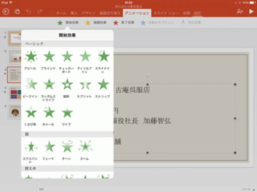Select the ランダムストライプ effect
The width and height of the screenshot is (257, 192).
(49, 90)
